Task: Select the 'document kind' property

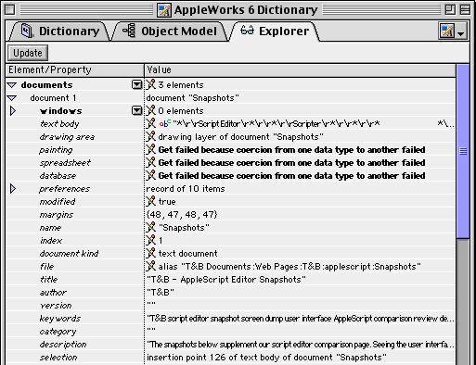Action: tap(69, 254)
